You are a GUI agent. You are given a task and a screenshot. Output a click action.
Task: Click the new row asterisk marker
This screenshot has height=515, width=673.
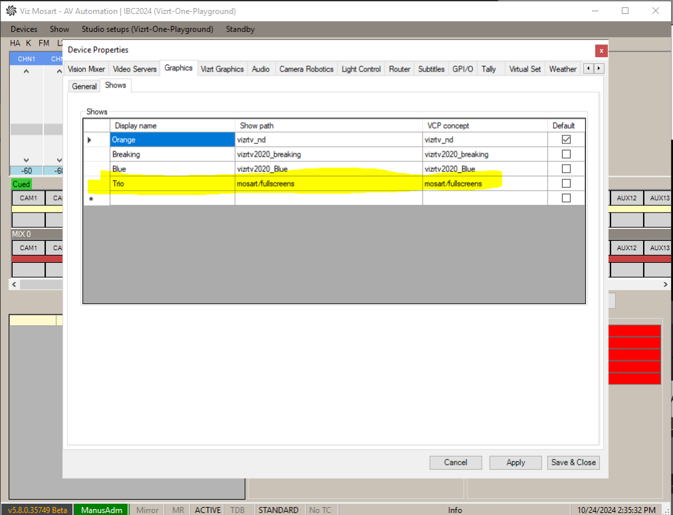[x=91, y=198]
